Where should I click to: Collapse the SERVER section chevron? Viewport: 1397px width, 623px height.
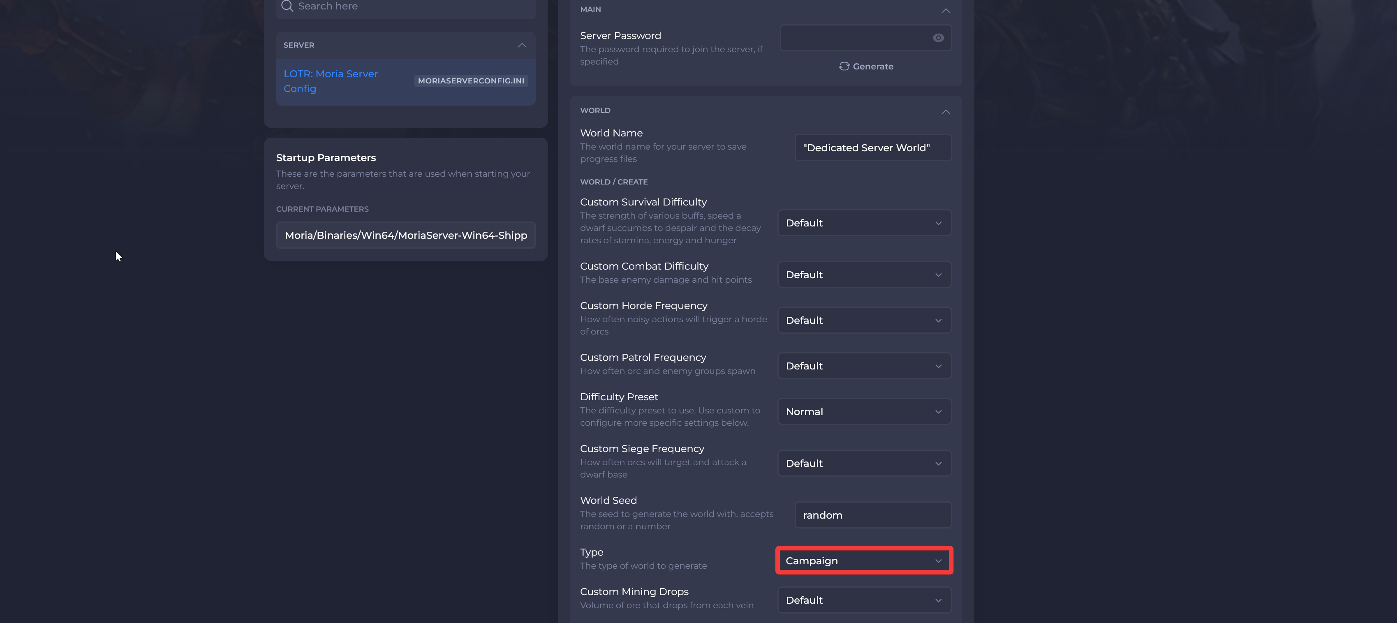pyautogui.click(x=522, y=45)
